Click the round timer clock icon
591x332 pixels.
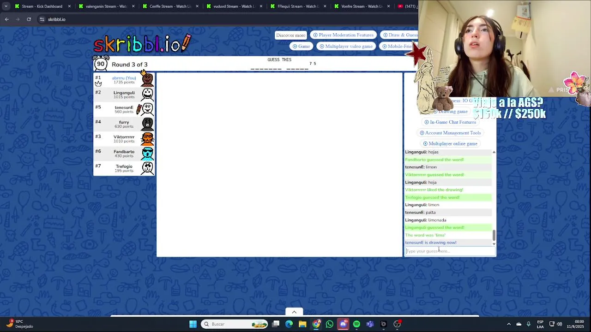tap(101, 64)
